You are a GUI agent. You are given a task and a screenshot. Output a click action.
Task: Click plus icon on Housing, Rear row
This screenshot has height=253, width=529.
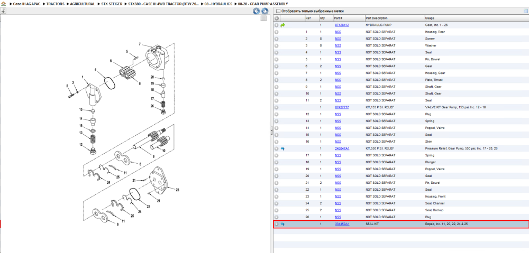(276, 32)
